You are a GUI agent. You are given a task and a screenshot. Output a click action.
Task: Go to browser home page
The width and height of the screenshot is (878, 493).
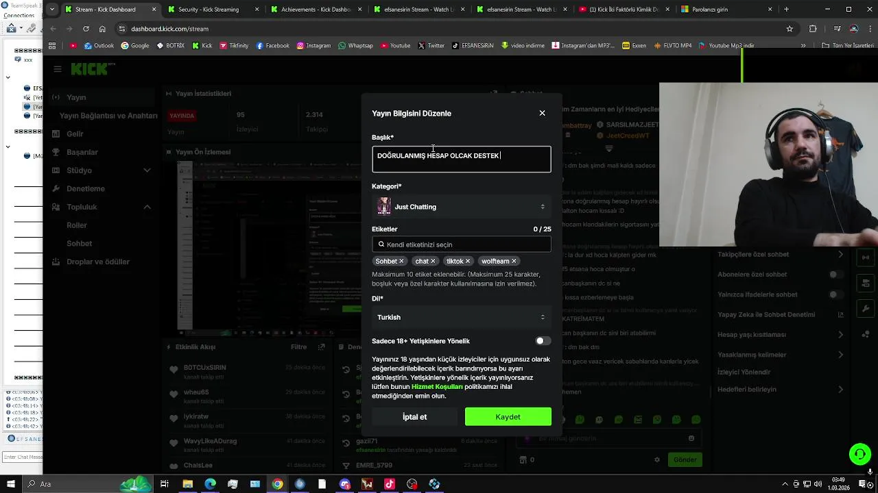pos(102,29)
